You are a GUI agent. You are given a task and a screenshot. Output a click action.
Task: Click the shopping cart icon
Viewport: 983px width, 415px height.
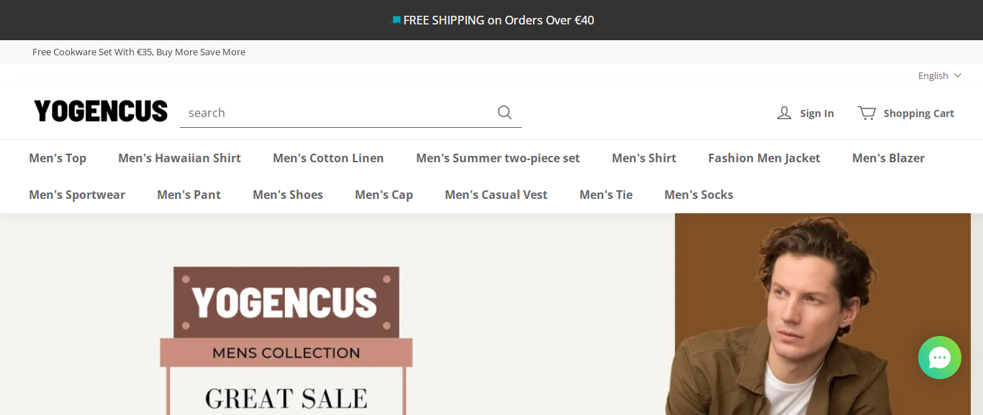tap(866, 113)
